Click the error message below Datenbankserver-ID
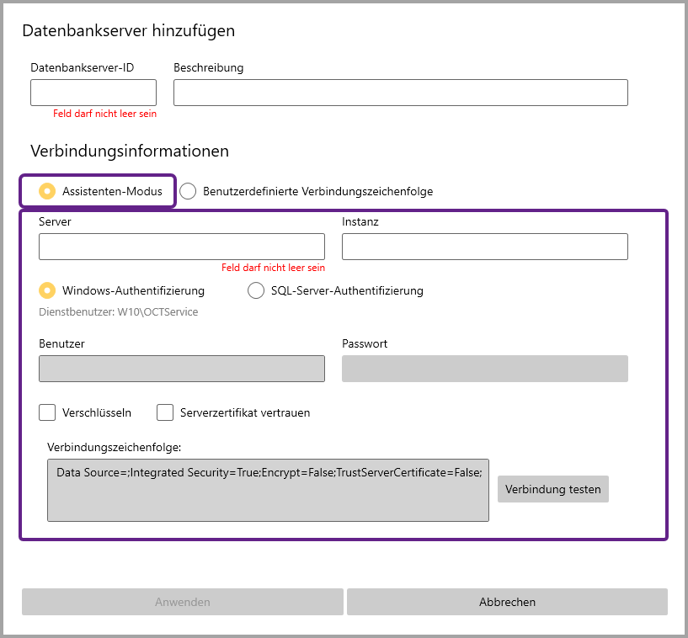 pyautogui.click(x=104, y=113)
